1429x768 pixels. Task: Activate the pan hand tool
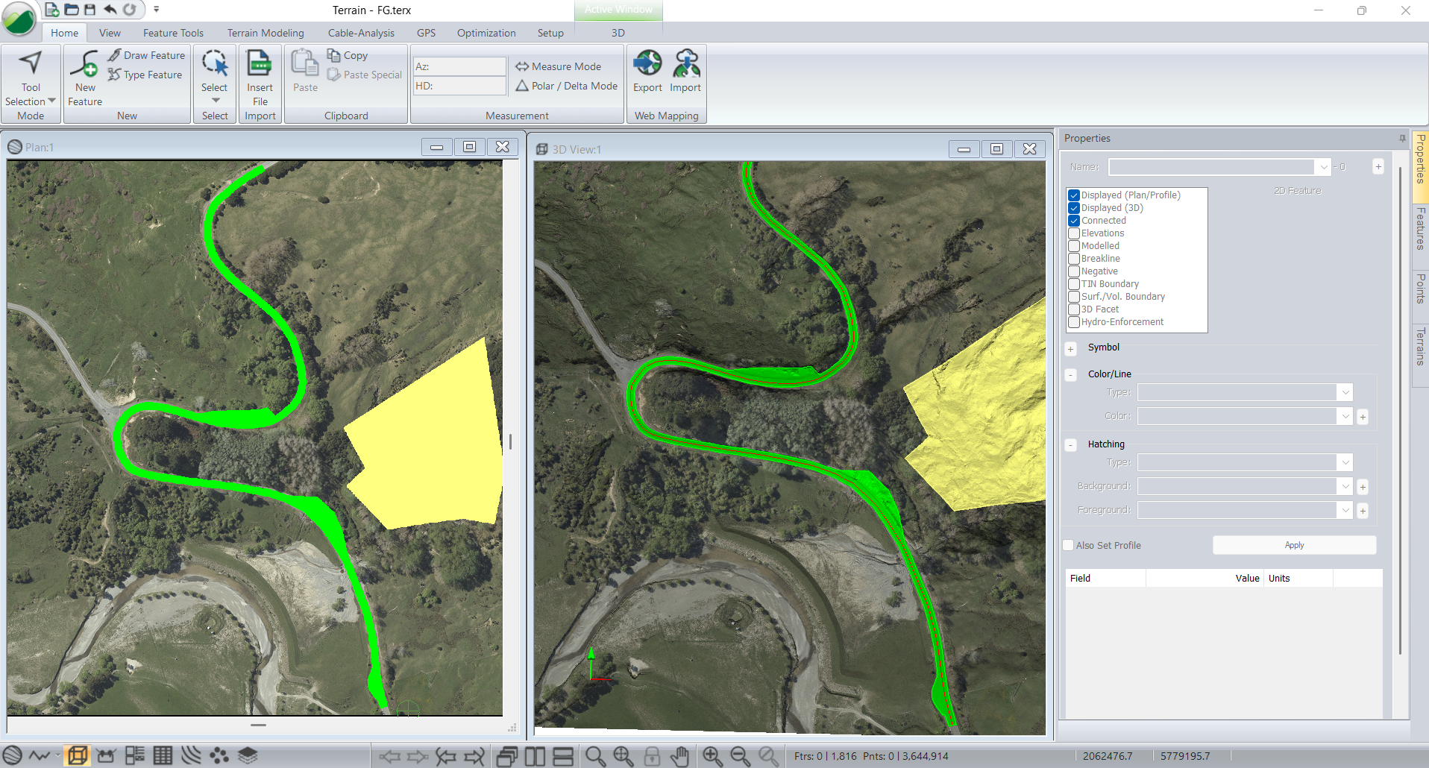point(679,756)
